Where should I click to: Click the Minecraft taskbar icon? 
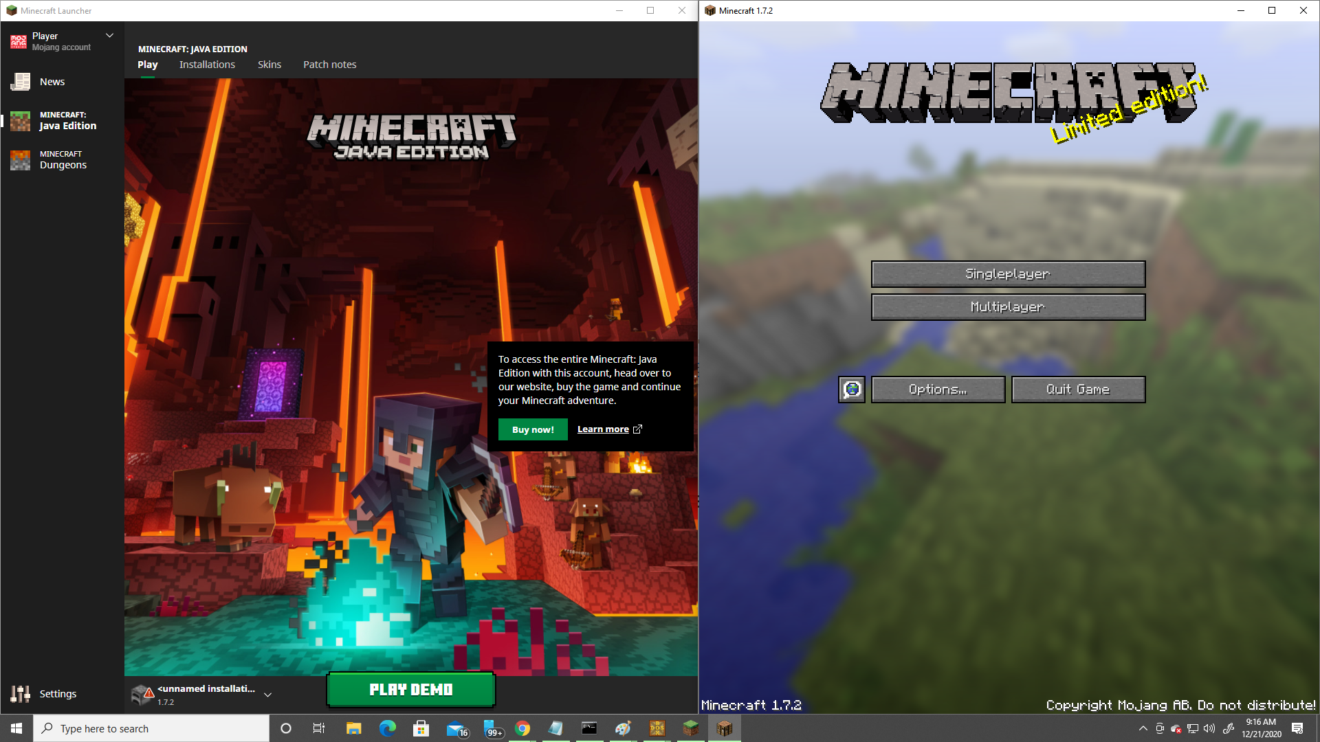(x=725, y=728)
